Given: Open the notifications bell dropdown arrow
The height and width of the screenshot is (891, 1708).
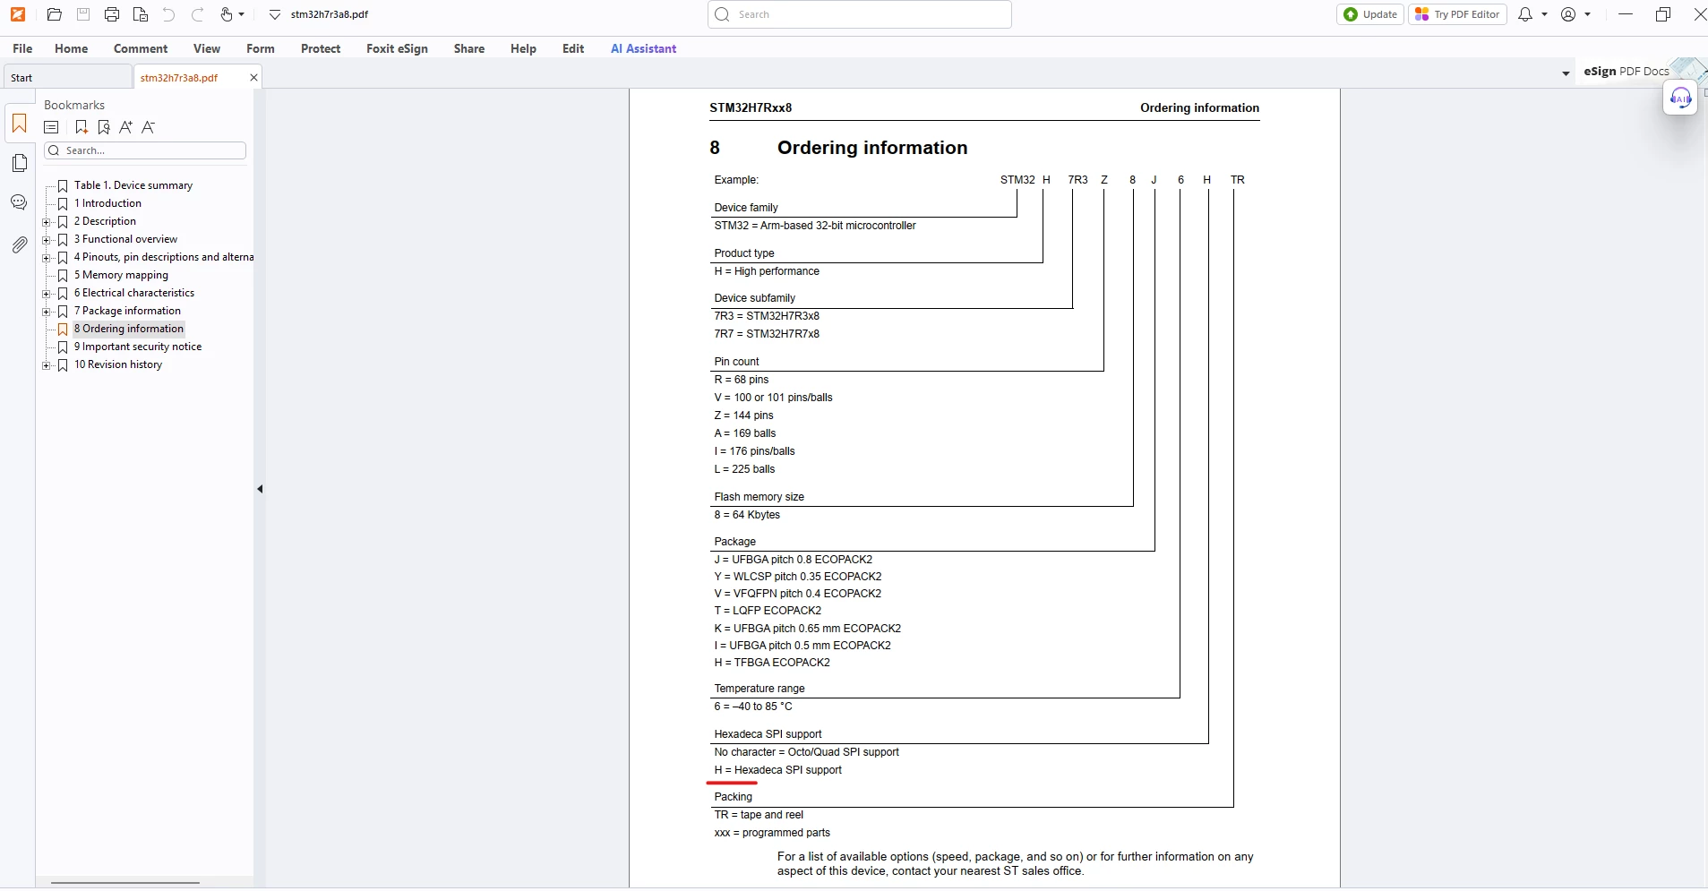Looking at the screenshot, I should click(1545, 14).
